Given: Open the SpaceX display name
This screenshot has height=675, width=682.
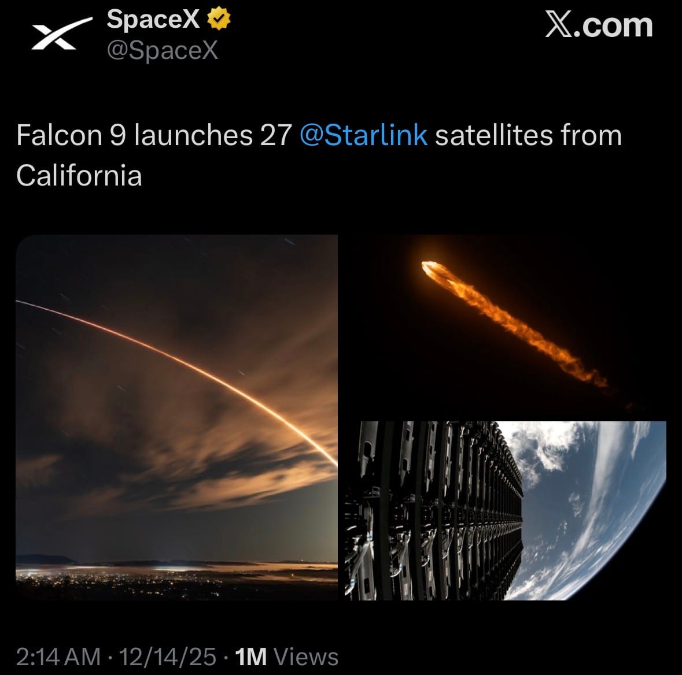Looking at the screenshot, I should [x=153, y=20].
